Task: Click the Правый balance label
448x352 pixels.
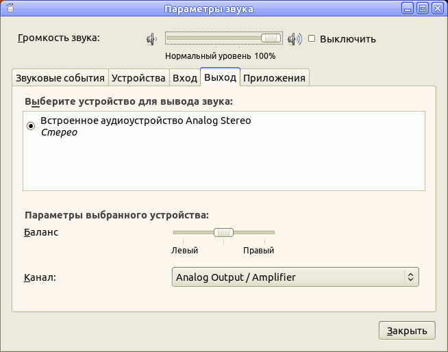Action: (258, 251)
